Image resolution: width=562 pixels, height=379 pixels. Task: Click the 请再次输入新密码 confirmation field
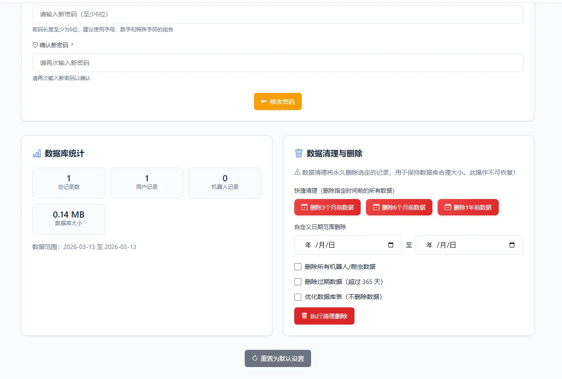point(277,63)
